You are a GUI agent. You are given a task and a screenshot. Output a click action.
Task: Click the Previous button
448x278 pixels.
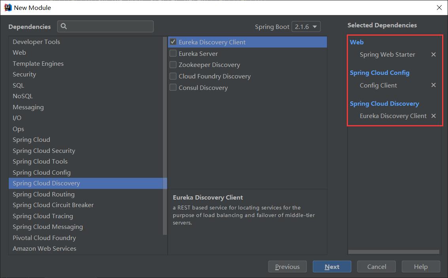[287, 267]
